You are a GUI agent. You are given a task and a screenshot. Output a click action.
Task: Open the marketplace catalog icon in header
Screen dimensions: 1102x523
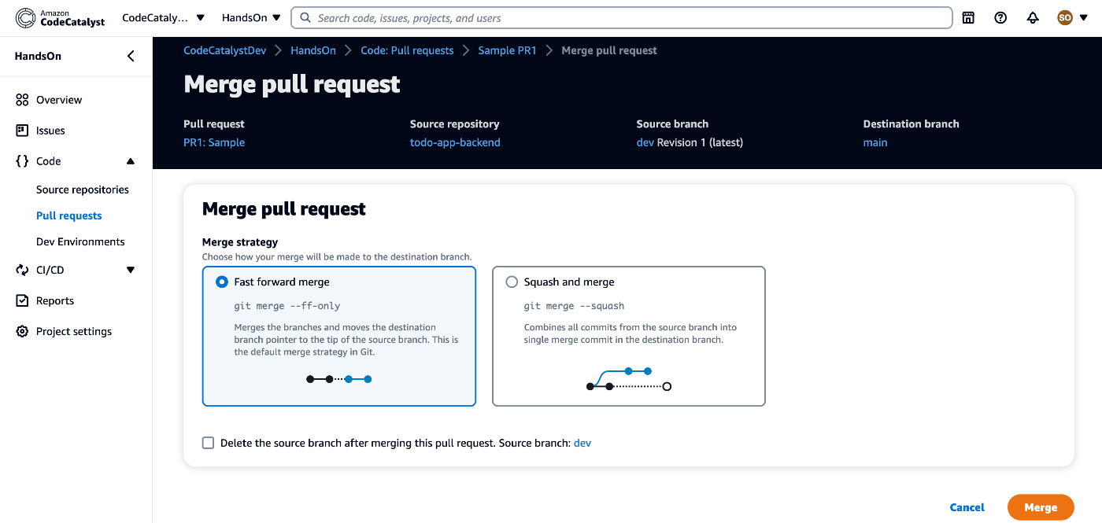click(x=968, y=17)
